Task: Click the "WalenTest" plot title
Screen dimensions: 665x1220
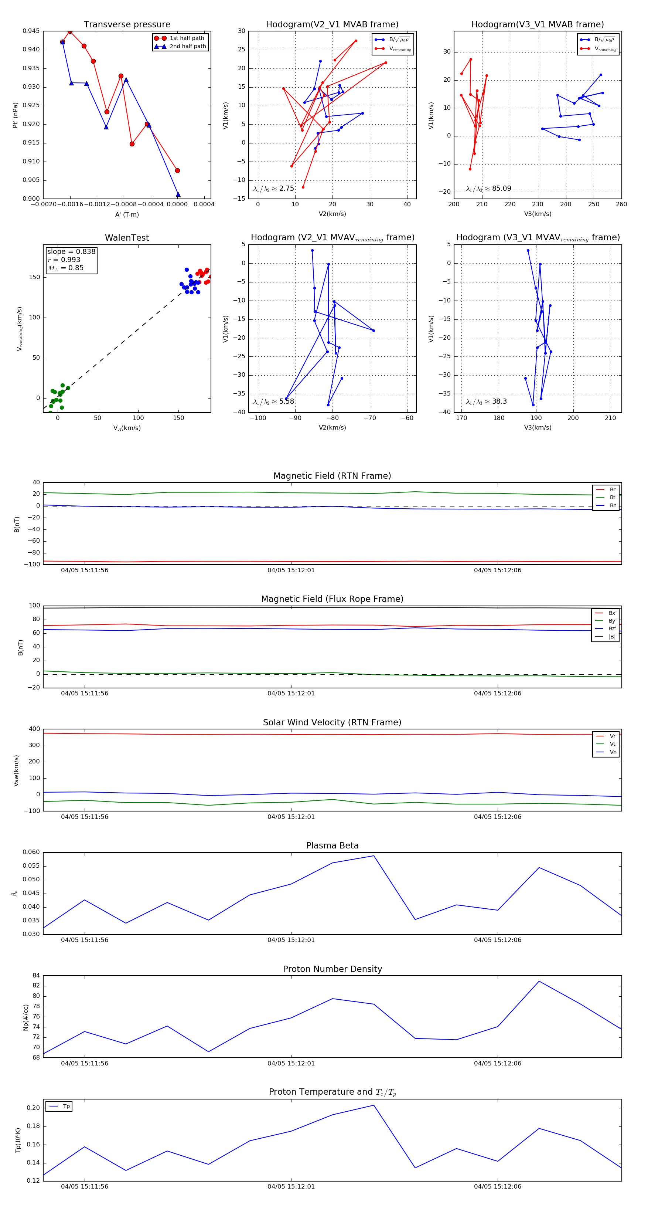Action: [127, 238]
